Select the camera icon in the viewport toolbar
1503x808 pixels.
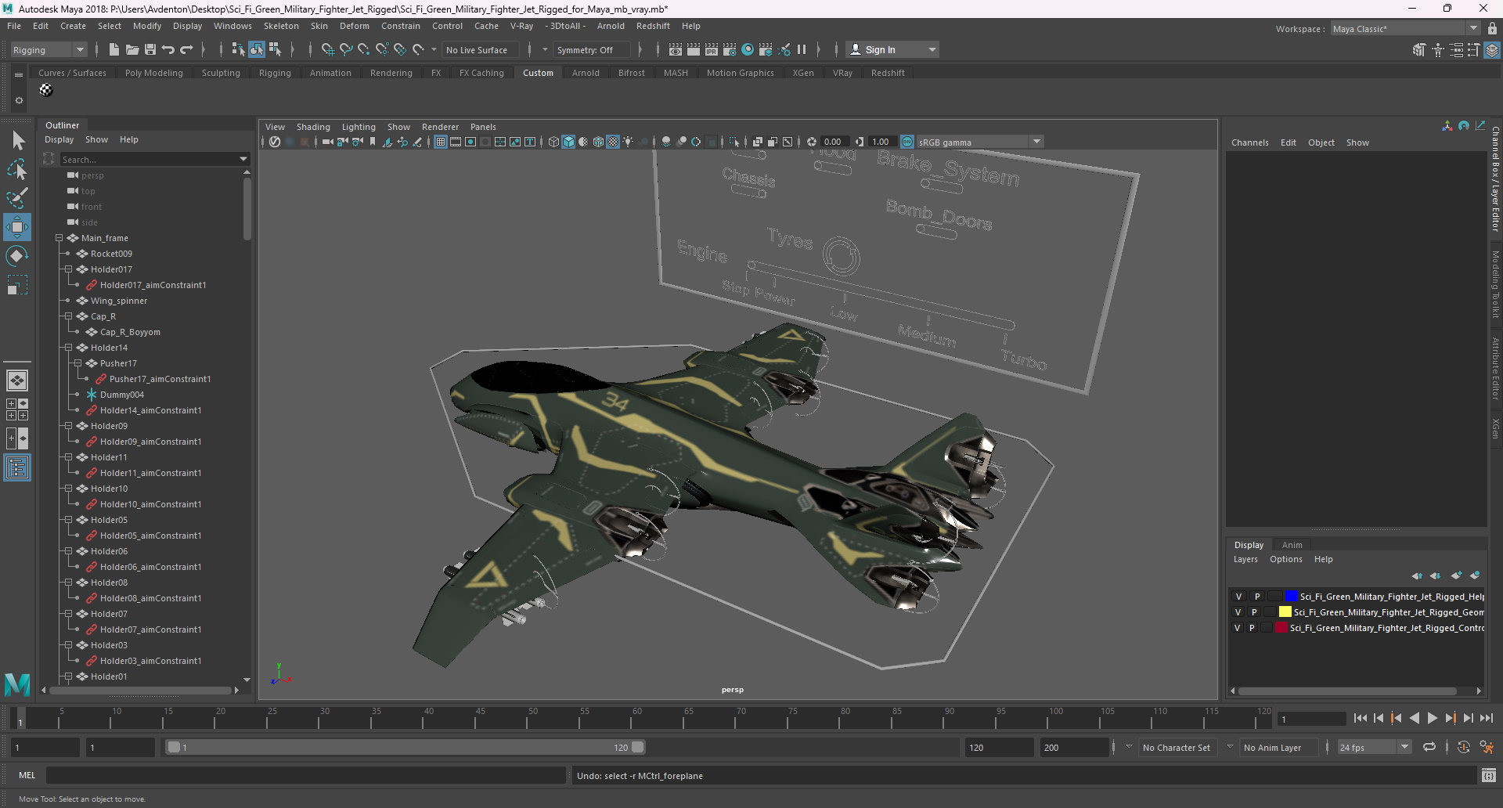tap(327, 142)
